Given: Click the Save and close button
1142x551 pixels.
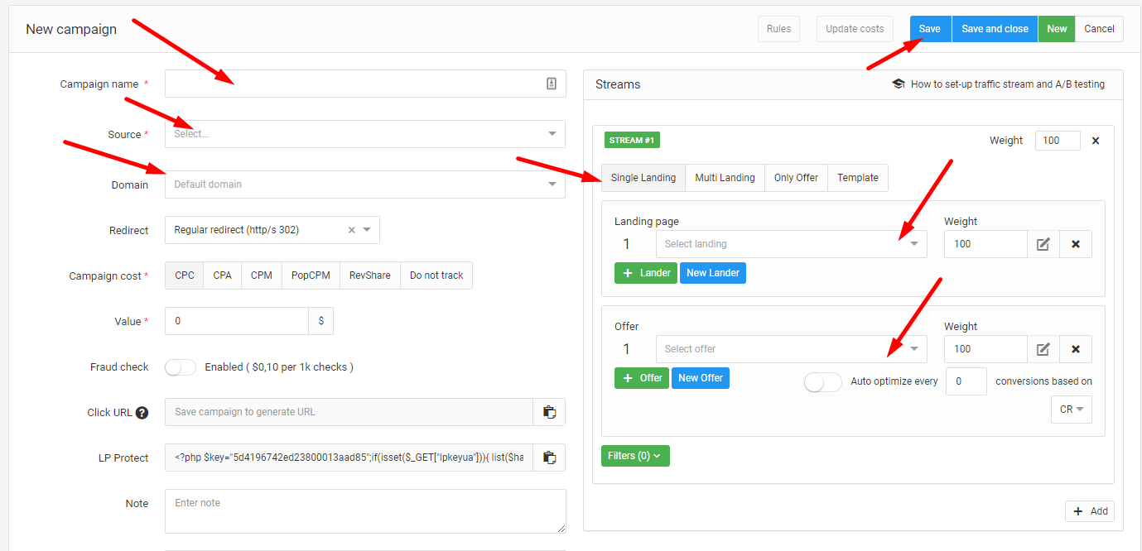Looking at the screenshot, I should tap(995, 29).
